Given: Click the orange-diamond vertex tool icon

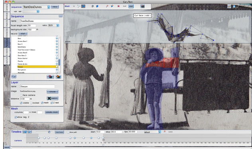Looking at the screenshot, I should point(107,6).
